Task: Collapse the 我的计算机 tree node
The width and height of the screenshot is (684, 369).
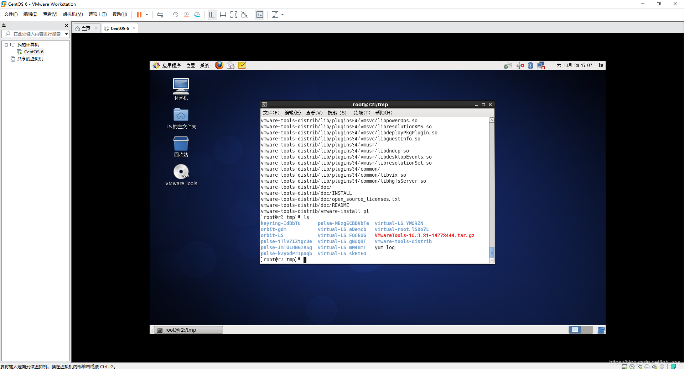Action: pos(6,45)
